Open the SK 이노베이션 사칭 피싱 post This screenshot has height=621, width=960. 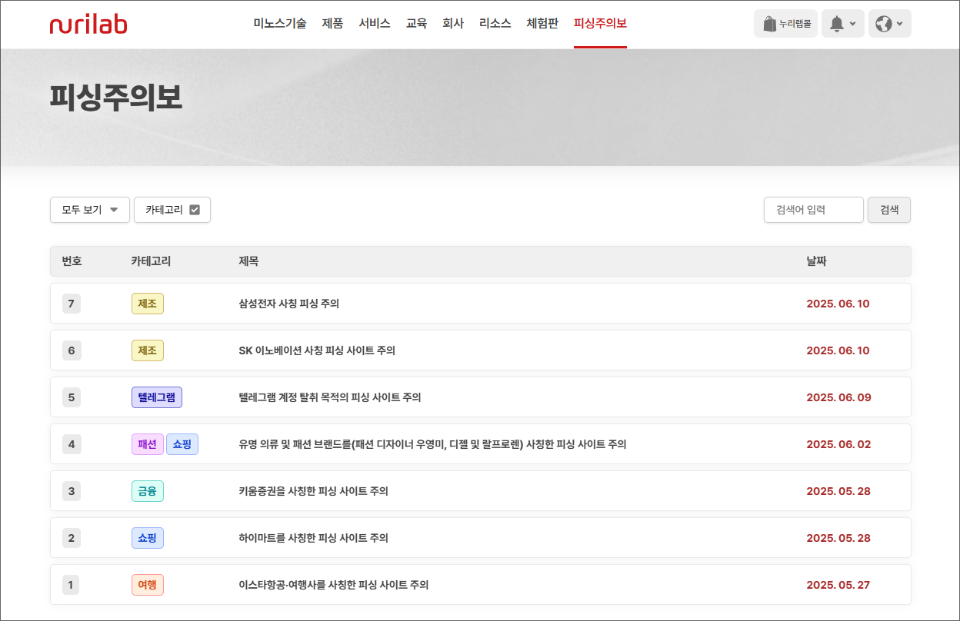(317, 350)
